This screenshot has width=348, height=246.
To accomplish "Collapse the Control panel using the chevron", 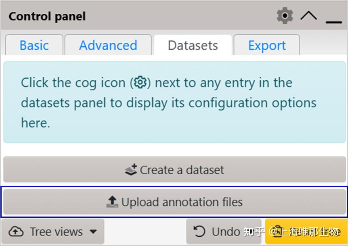I will coord(309,16).
